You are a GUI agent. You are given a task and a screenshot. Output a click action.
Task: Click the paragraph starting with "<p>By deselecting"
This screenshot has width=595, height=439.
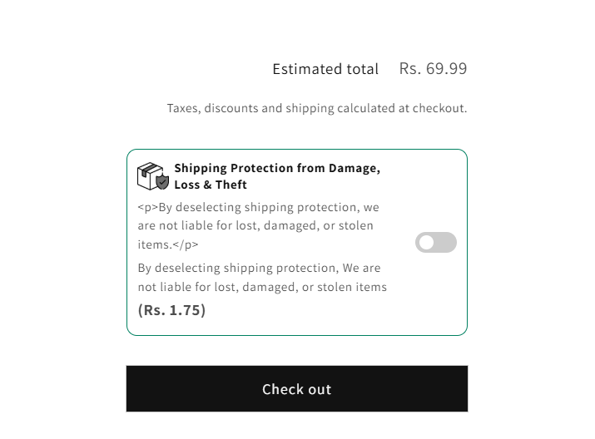click(258, 207)
